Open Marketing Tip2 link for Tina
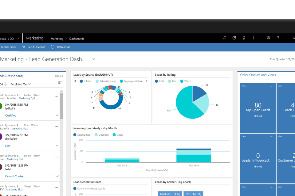295x196 pixels. pyautogui.click(x=20, y=129)
